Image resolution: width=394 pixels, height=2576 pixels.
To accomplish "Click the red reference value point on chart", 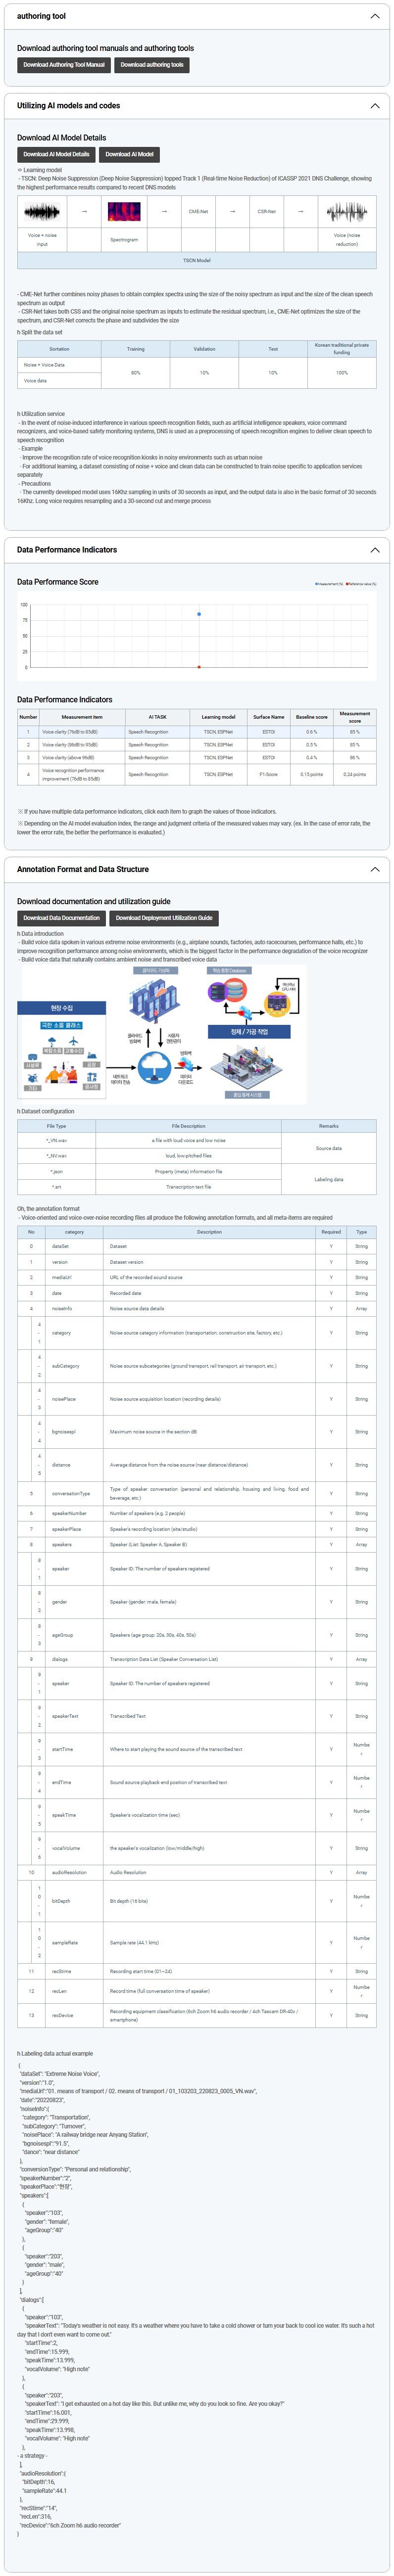I will pos(199,666).
